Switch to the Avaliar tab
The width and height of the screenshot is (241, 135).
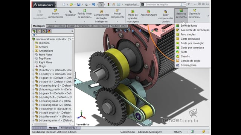[x=71, y=26]
